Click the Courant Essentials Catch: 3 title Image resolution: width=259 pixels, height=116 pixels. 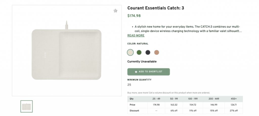(156, 8)
